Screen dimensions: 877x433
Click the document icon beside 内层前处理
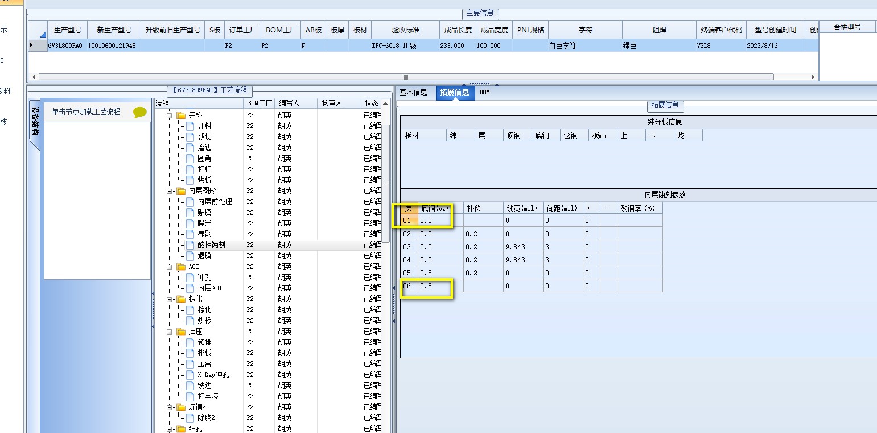coord(190,202)
